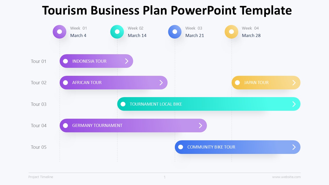The image size is (329, 185).
Task: Click the slide title text
Action: 167,11
